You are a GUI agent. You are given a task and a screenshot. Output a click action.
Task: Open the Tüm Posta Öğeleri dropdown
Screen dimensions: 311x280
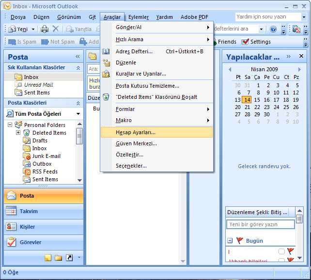coord(78,114)
